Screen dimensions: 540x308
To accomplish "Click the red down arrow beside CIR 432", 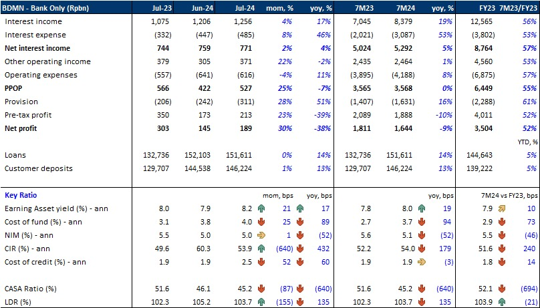I will (300, 249).
